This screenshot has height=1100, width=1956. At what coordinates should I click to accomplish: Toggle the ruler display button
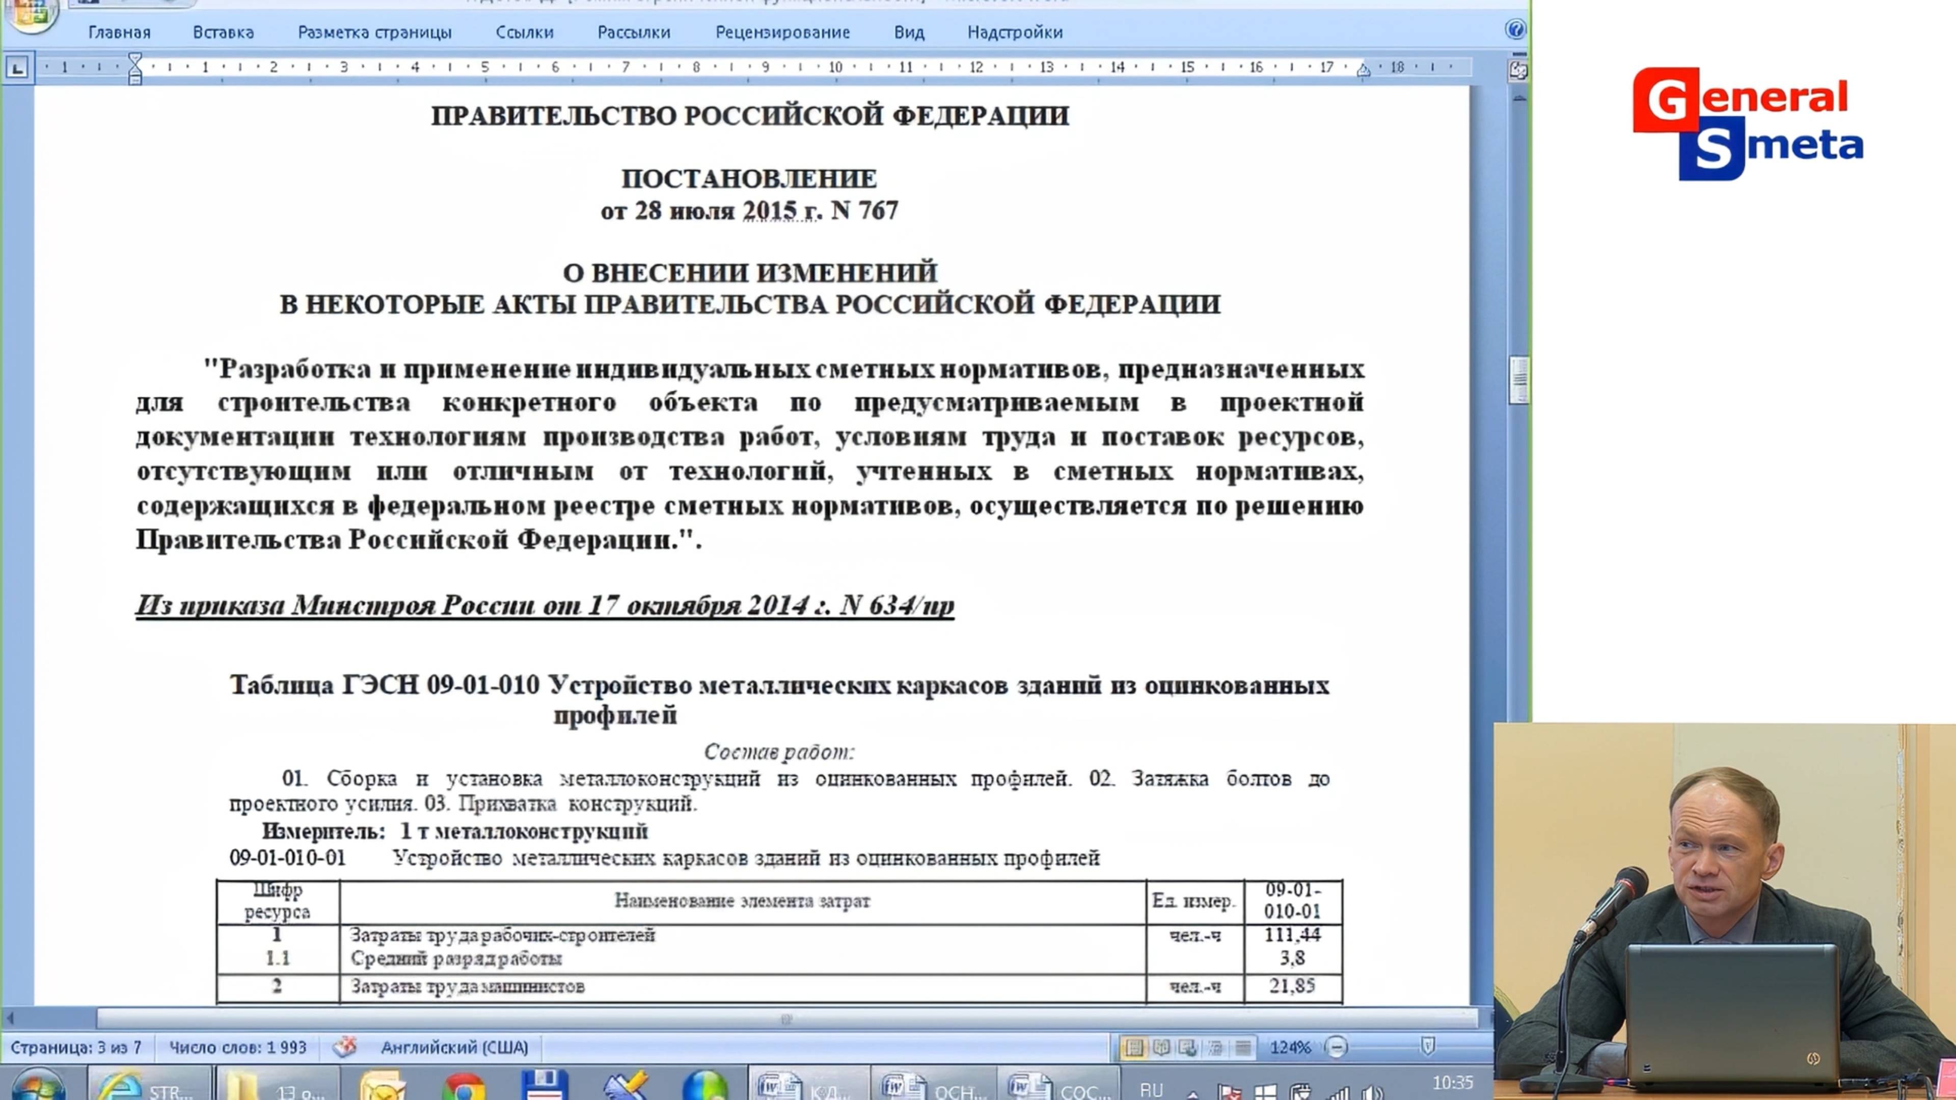click(x=1518, y=71)
